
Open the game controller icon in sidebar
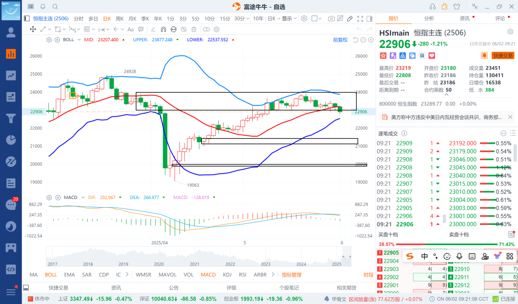11,247
